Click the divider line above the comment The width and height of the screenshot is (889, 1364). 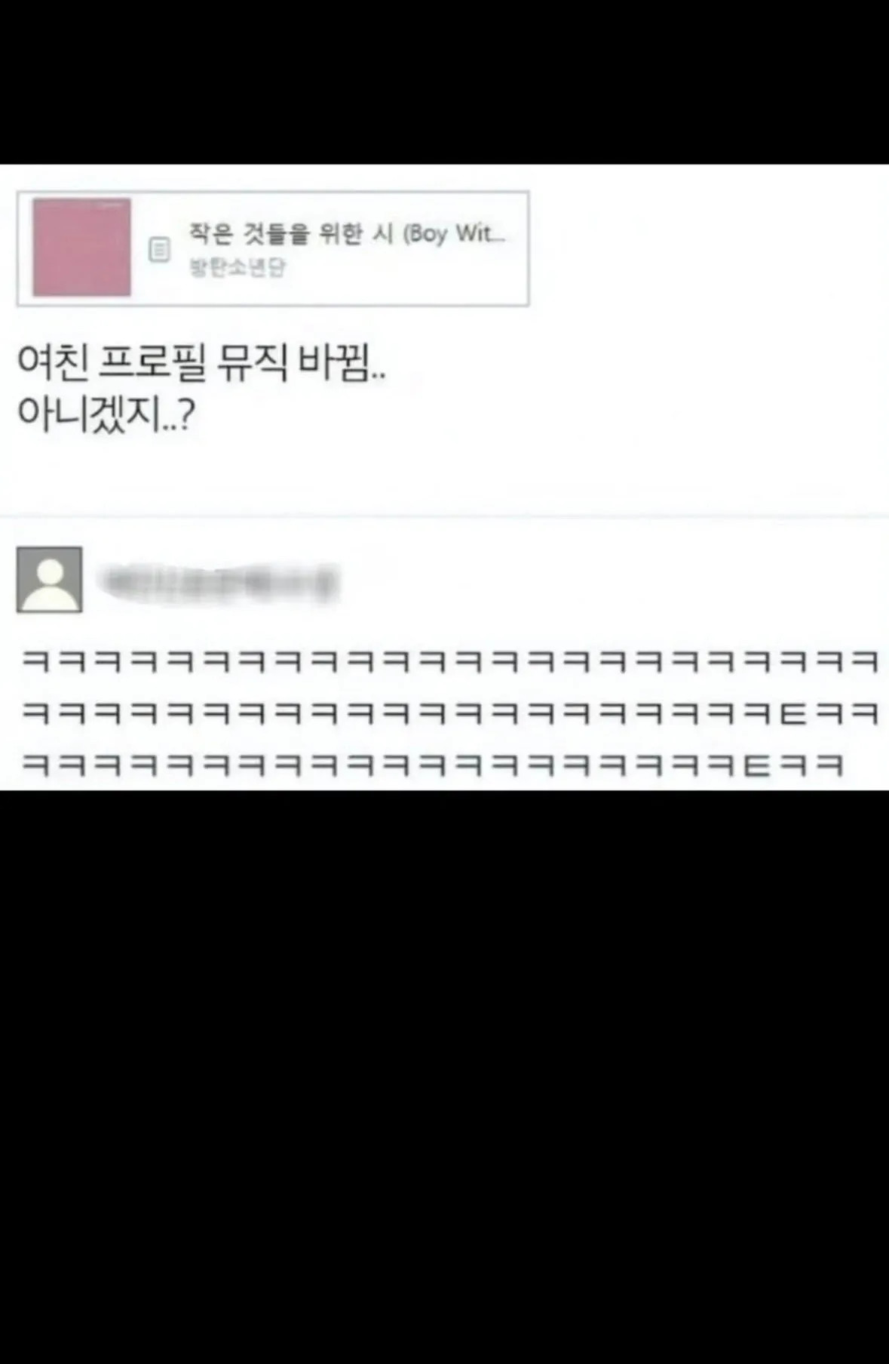point(444,517)
